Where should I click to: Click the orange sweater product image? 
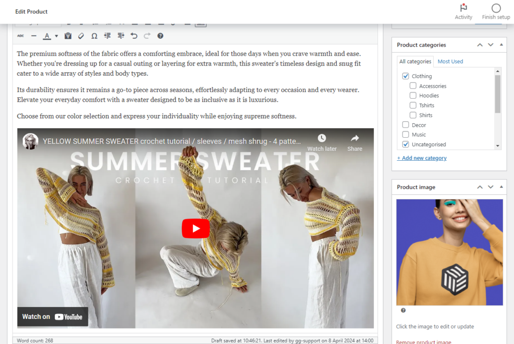[x=449, y=252]
